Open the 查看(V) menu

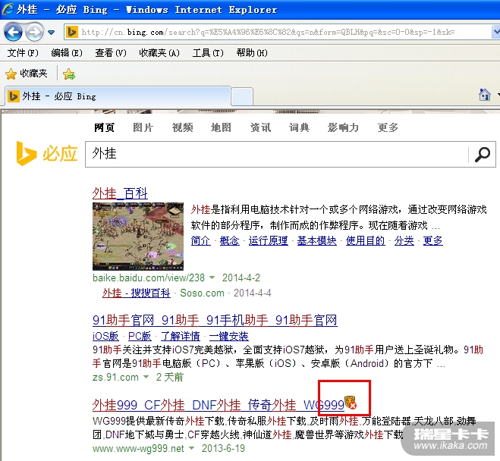(x=111, y=53)
